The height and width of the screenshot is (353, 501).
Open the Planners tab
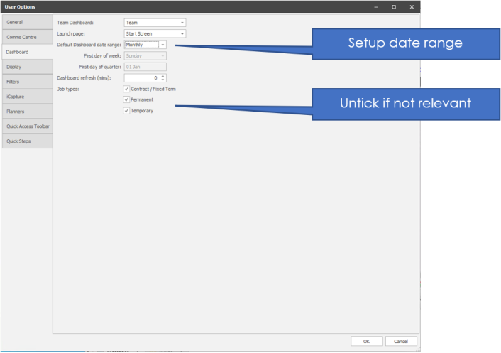(x=26, y=112)
